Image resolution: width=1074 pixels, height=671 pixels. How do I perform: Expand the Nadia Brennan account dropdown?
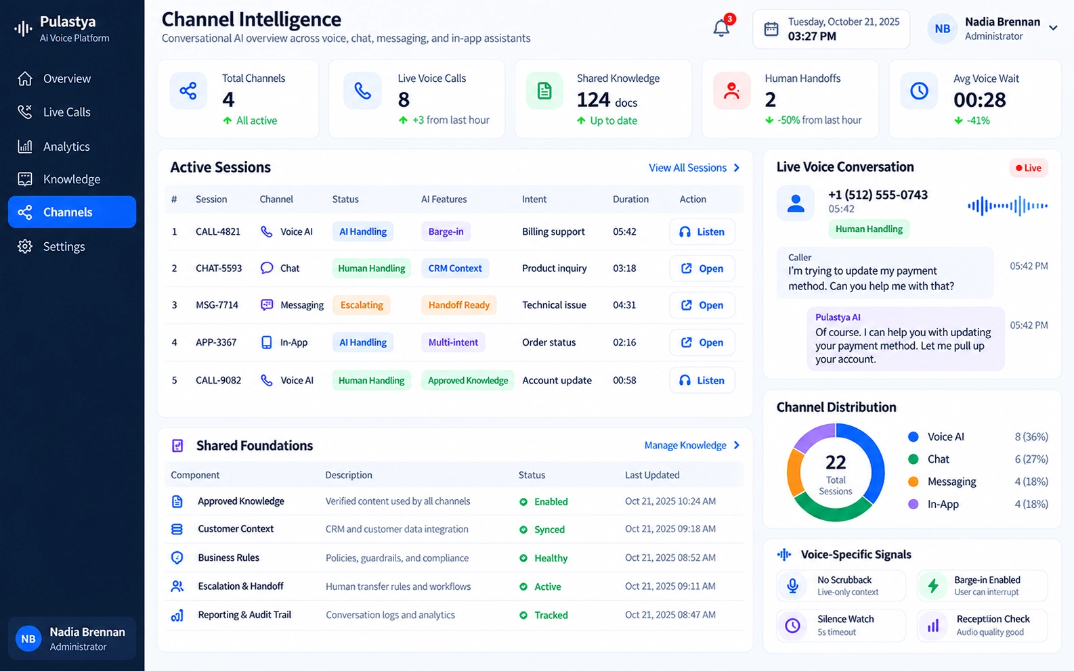(1053, 28)
